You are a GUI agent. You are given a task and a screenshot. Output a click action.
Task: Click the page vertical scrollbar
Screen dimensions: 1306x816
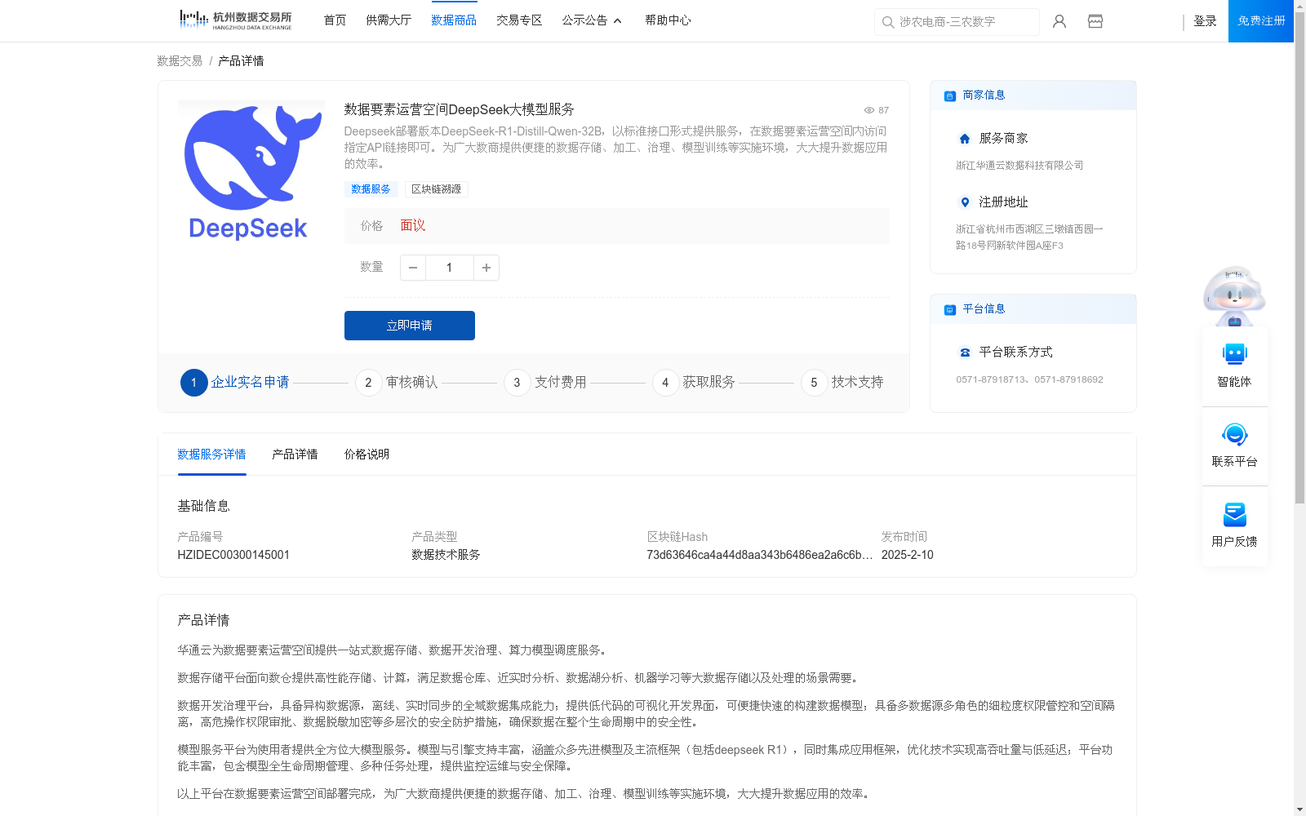pos(1299,258)
